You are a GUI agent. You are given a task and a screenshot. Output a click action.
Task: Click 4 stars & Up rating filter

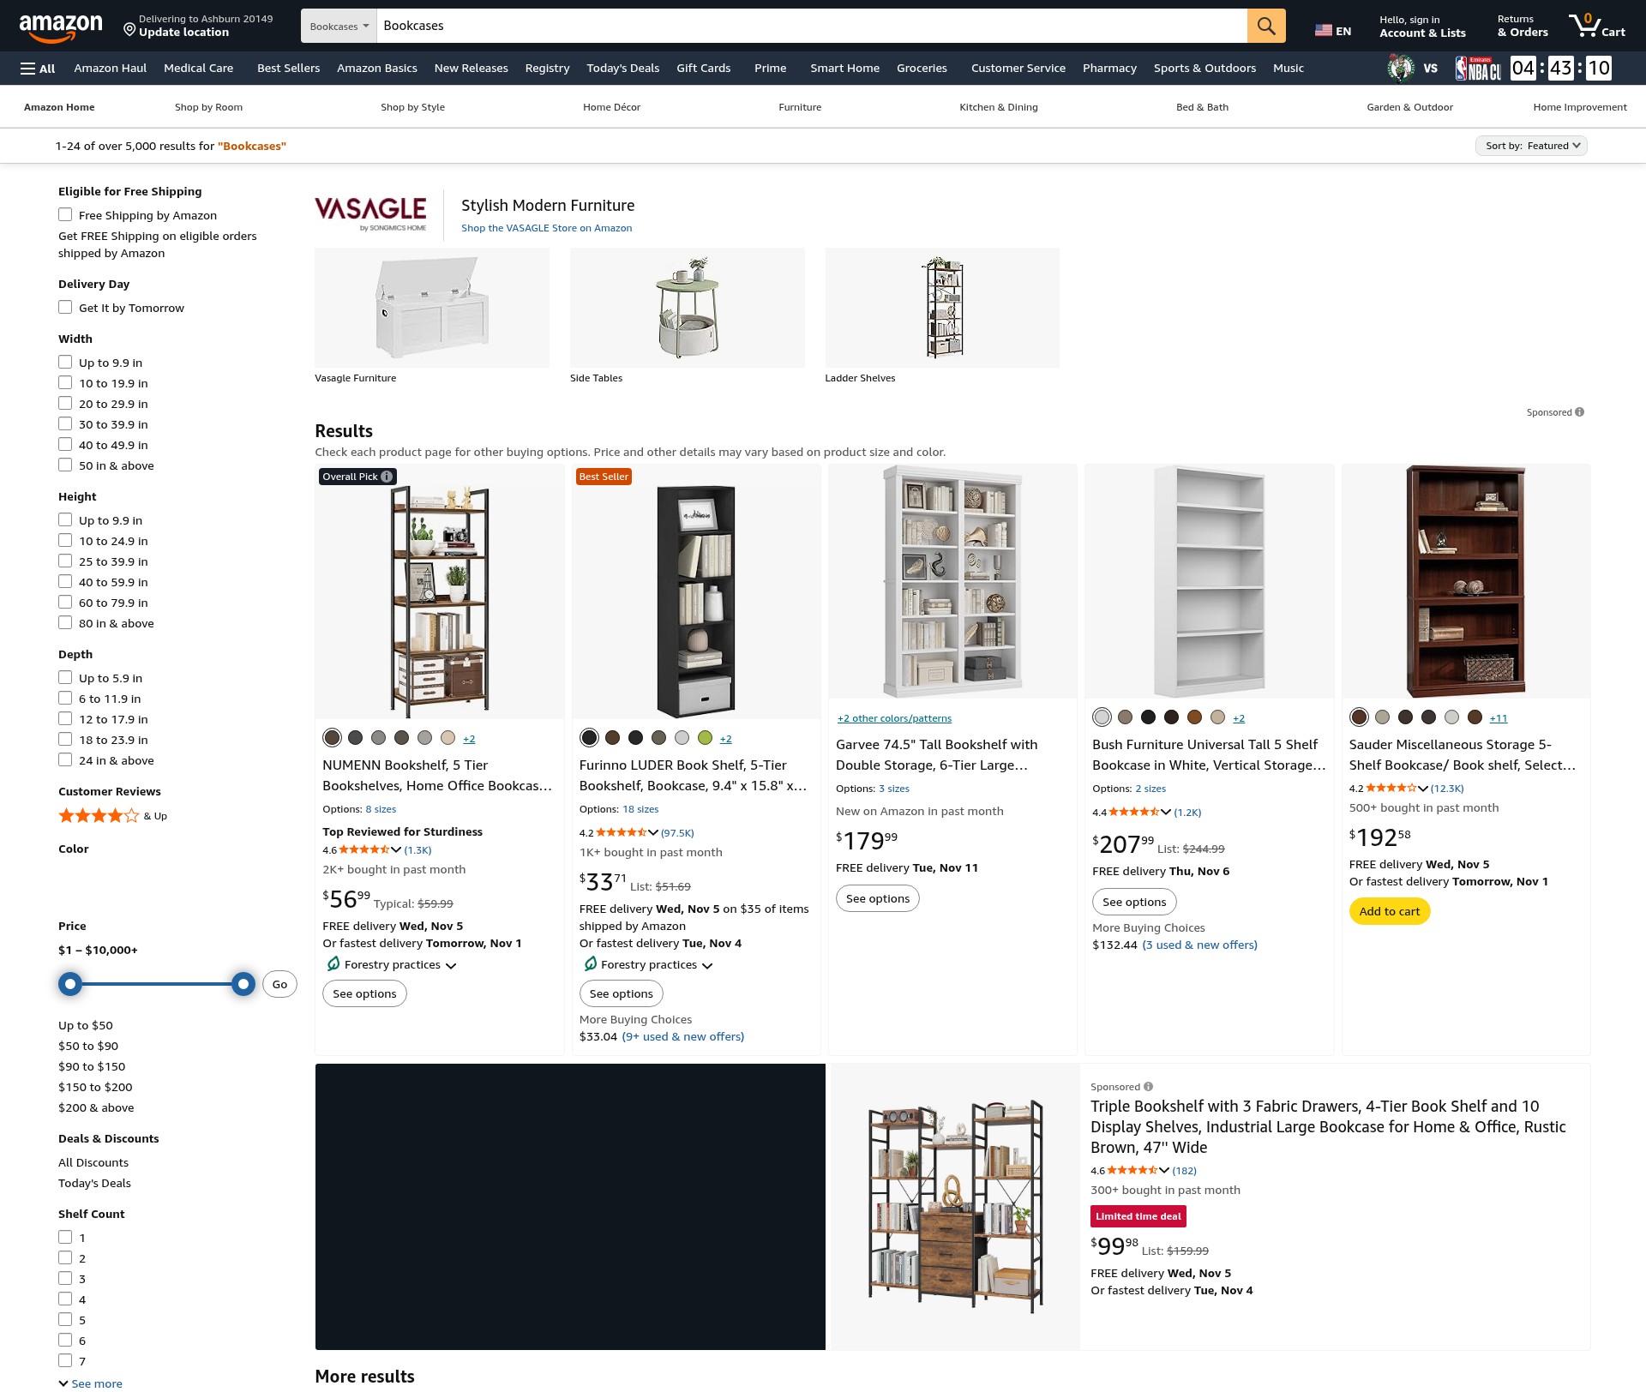(112, 816)
